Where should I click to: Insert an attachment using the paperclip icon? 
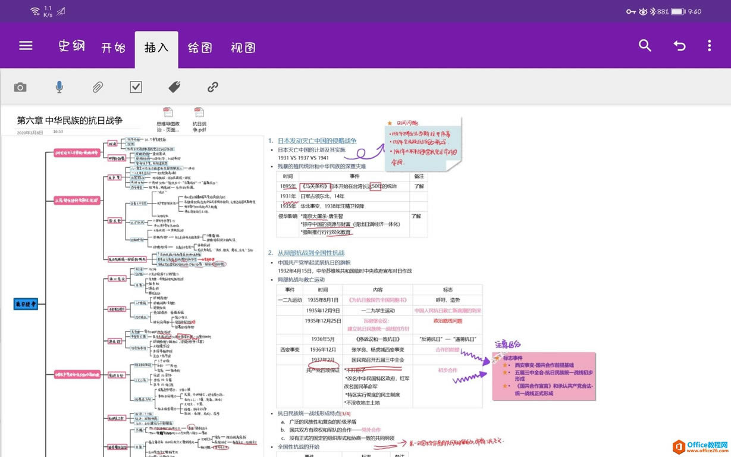[97, 87]
